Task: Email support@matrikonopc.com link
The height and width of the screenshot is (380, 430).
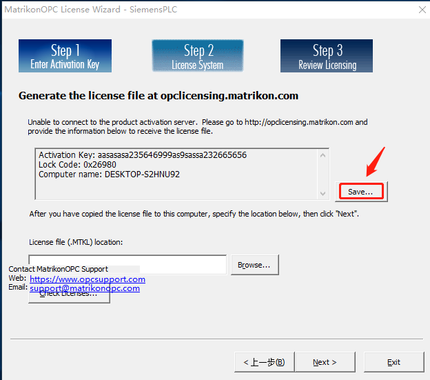Action: (x=85, y=288)
